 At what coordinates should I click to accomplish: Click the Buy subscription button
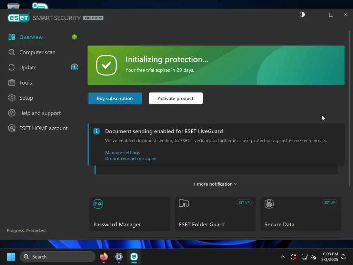point(115,98)
